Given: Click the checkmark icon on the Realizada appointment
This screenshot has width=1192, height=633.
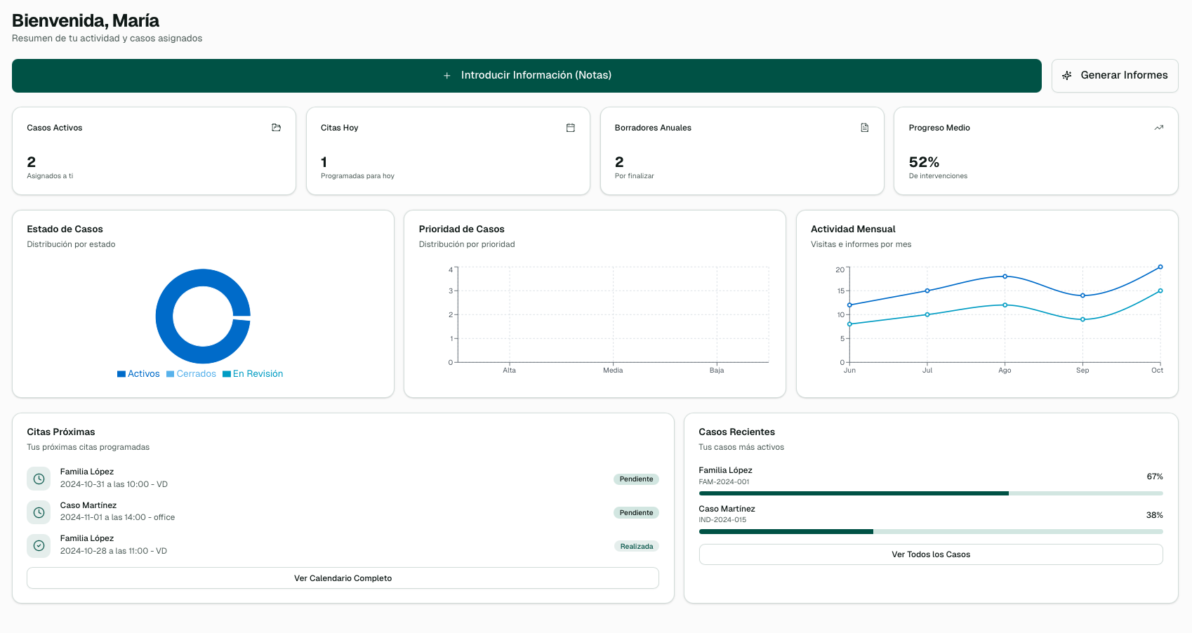Looking at the screenshot, I should pos(39,545).
